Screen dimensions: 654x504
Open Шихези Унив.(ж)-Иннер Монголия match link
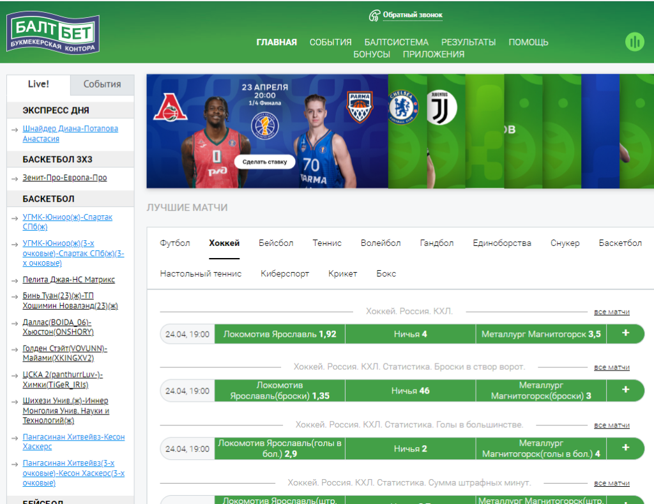pos(66,410)
